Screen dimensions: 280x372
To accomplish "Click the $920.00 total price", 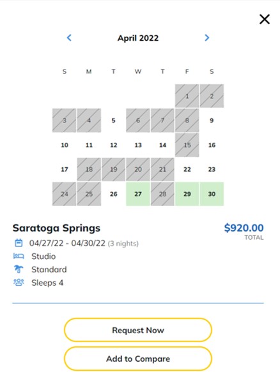I will pyautogui.click(x=244, y=228).
